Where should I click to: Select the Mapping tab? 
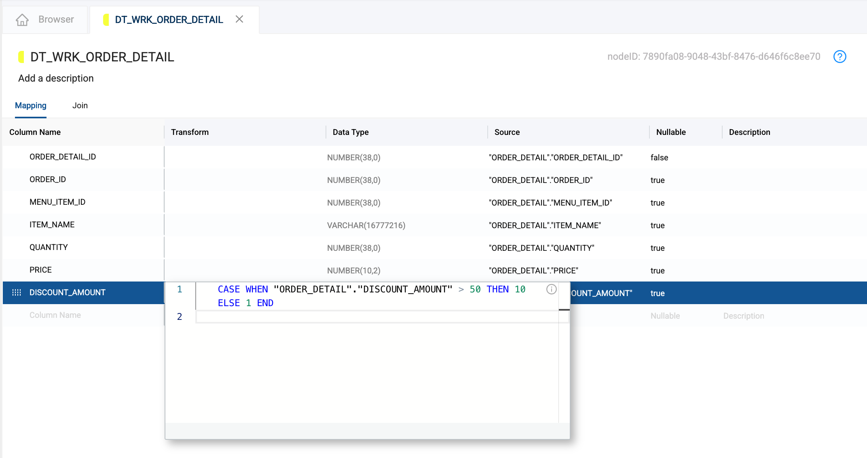click(x=31, y=105)
